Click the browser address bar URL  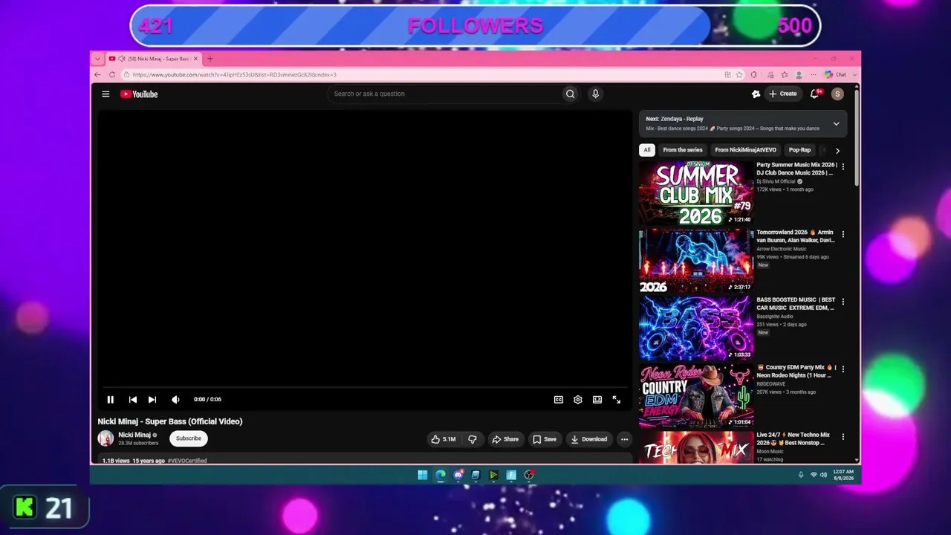point(235,75)
